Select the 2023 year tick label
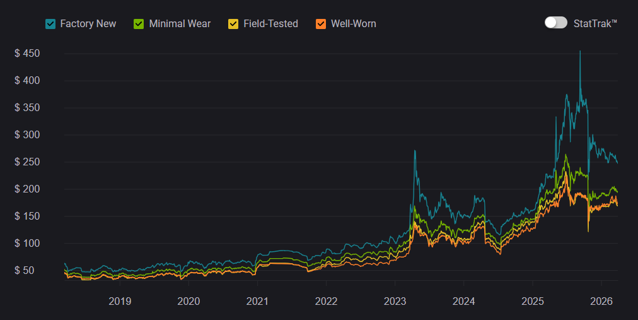Viewport: 638px width, 320px height. (395, 301)
